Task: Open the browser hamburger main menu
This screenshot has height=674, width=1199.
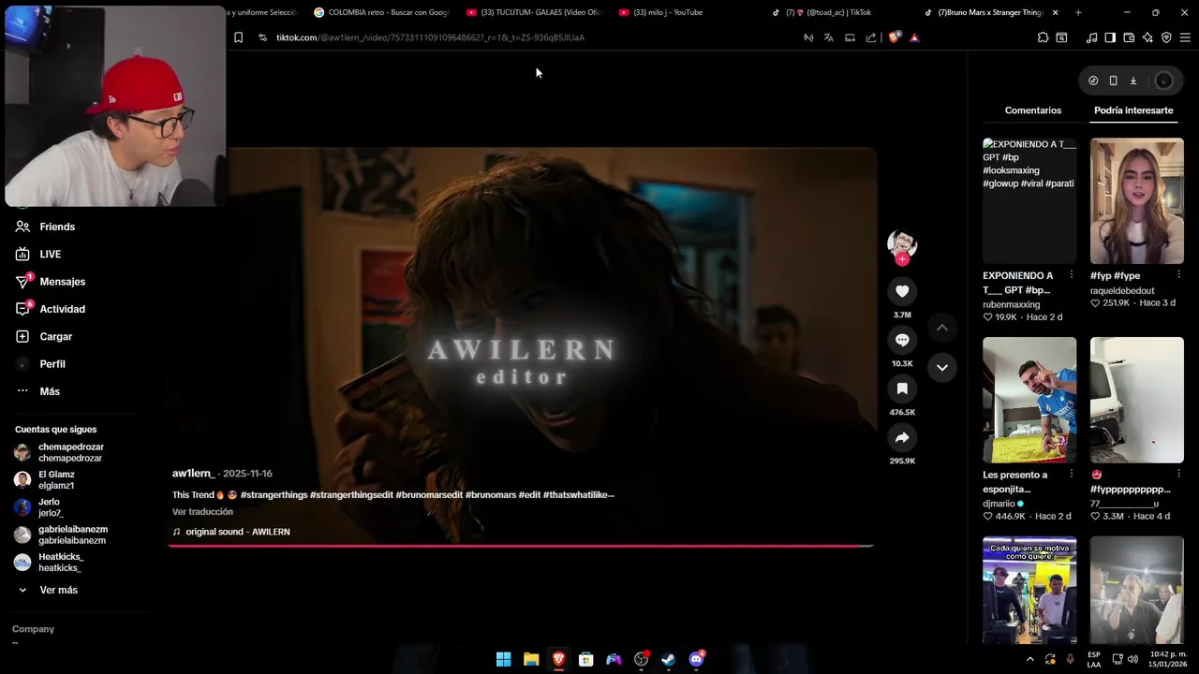Action: (1185, 37)
